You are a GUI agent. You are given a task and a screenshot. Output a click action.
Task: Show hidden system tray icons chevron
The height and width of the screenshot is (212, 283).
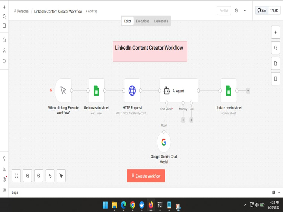point(245,205)
